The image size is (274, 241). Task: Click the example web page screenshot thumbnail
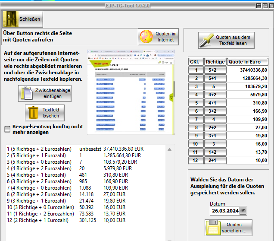pyautogui.click(x=131, y=92)
